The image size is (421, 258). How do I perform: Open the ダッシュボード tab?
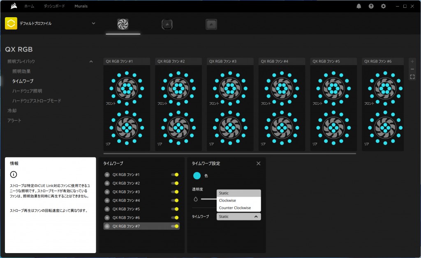pos(54,7)
